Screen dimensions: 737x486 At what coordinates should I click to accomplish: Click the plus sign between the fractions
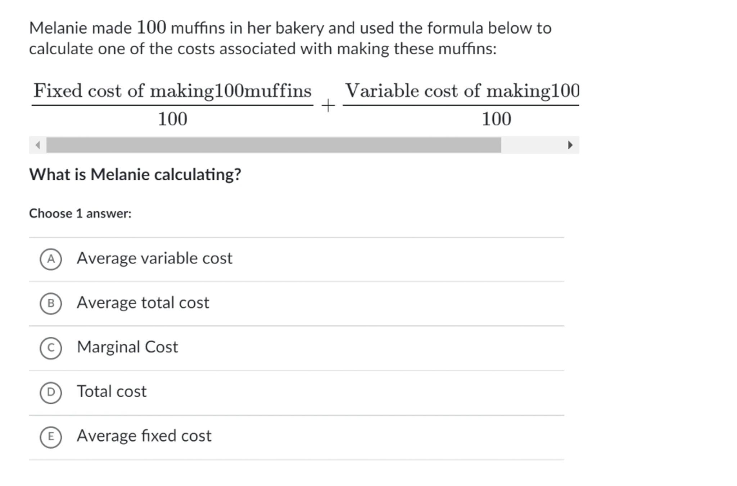328,106
